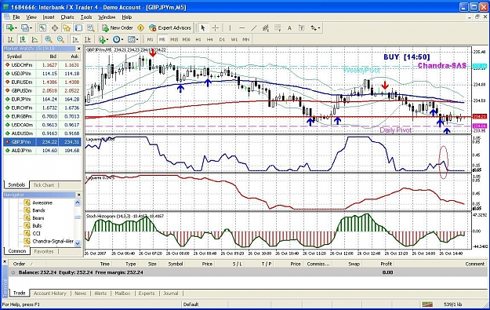Select the trendline drawing tool
The height and width of the screenshot is (310, 490).
254,27
